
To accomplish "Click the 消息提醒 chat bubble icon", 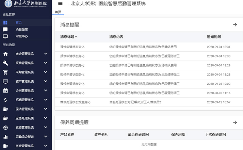I will pyautogui.click(x=5, y=29).
